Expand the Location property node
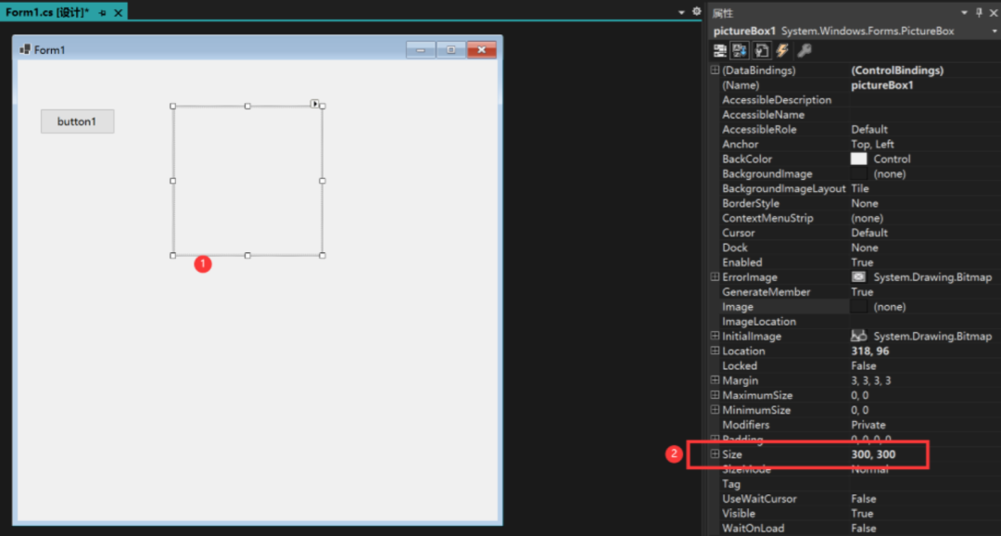Screen dimensions: 1001x536 715,351
